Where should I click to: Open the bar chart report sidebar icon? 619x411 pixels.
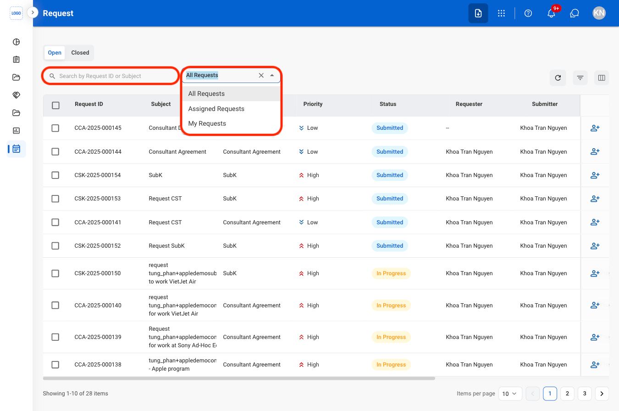click(16, 131)
